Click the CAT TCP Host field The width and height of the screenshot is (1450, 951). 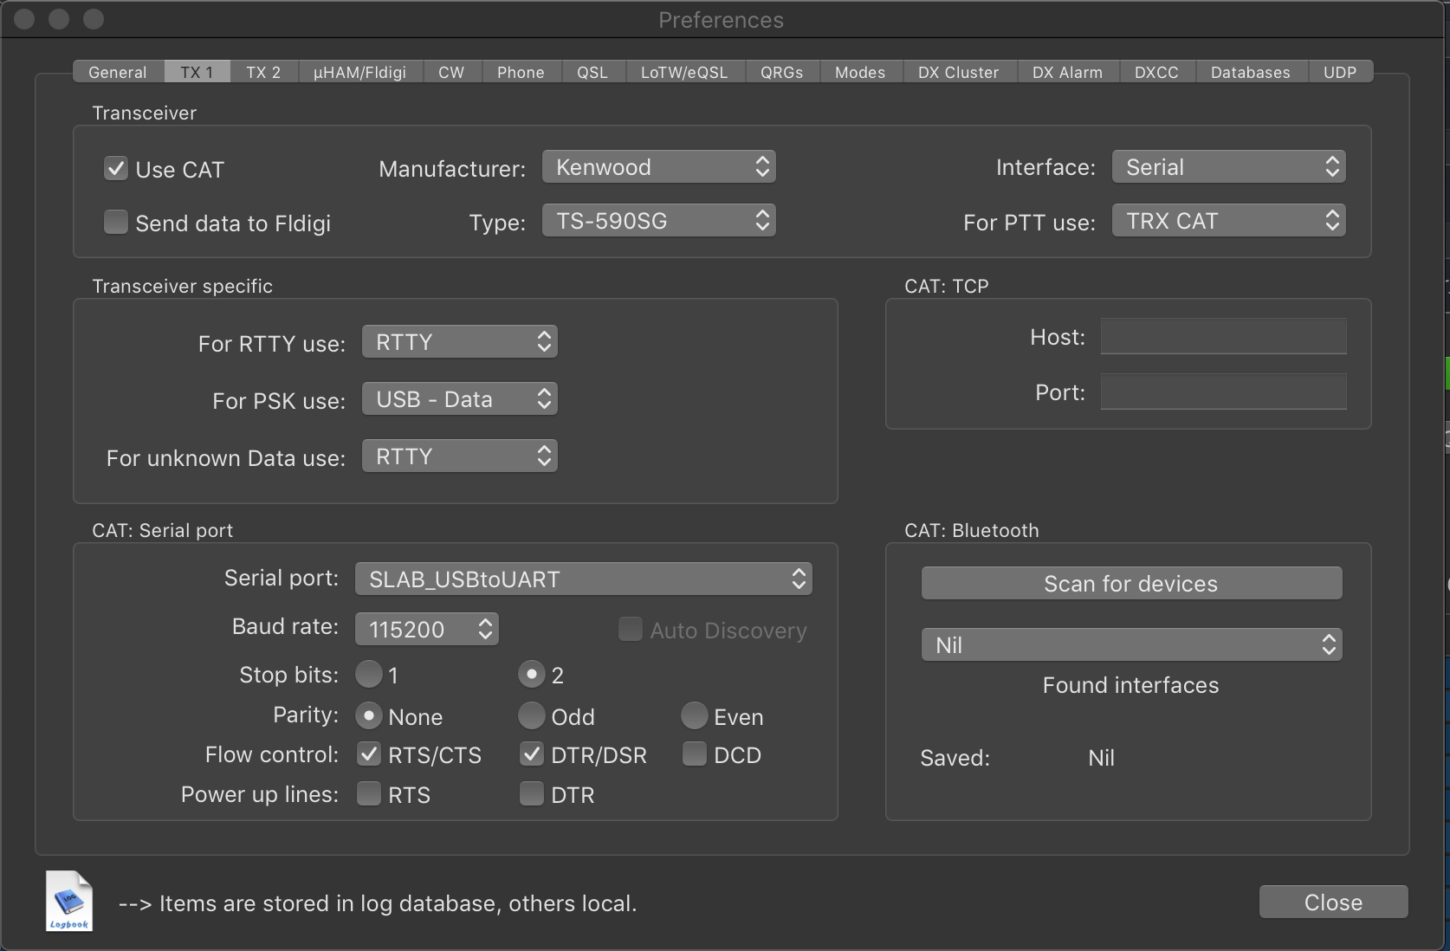point(1223,336)
